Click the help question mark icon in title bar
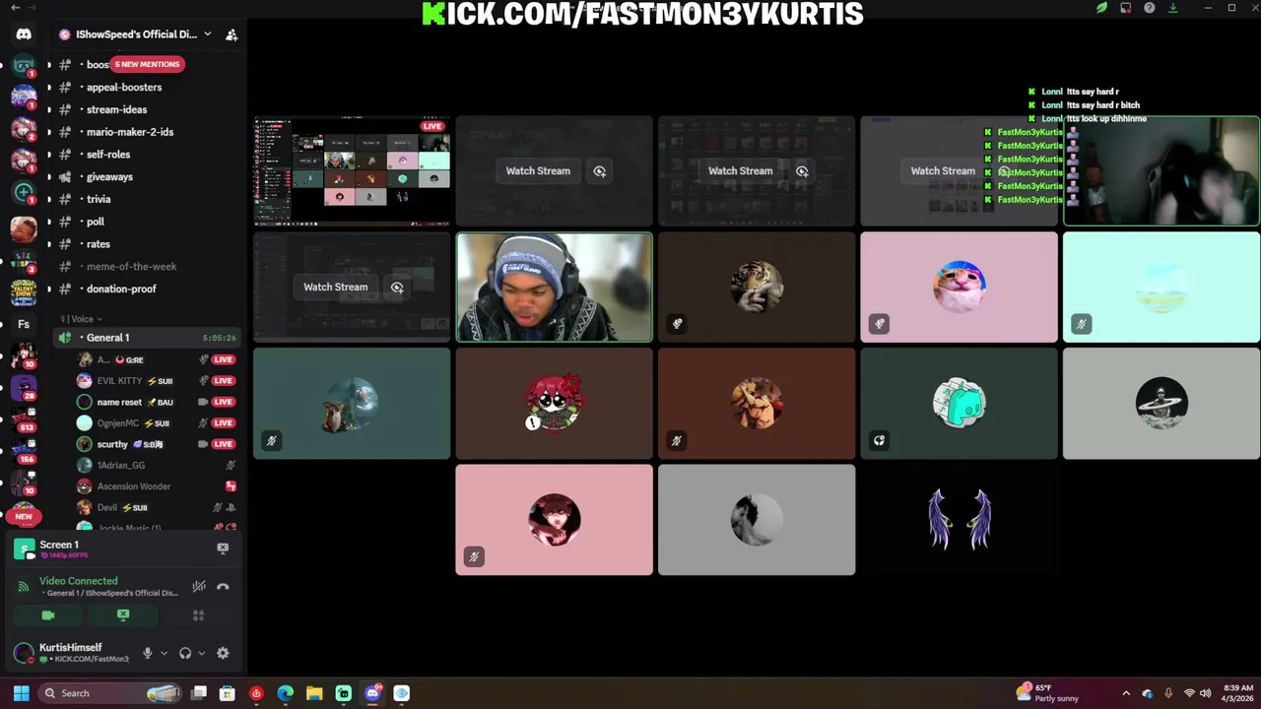Viewport: 1261px width, 709px height. click(1150, 8)
